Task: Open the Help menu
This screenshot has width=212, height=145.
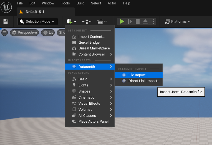Action: tap(127, 3)
